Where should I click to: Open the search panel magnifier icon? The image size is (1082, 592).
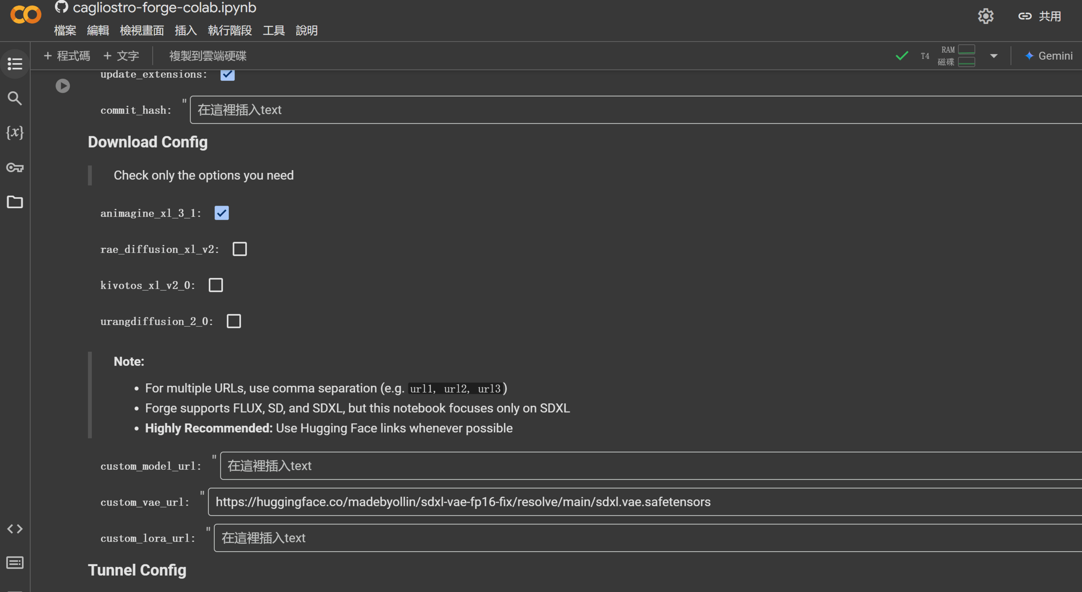coord(15,98)
